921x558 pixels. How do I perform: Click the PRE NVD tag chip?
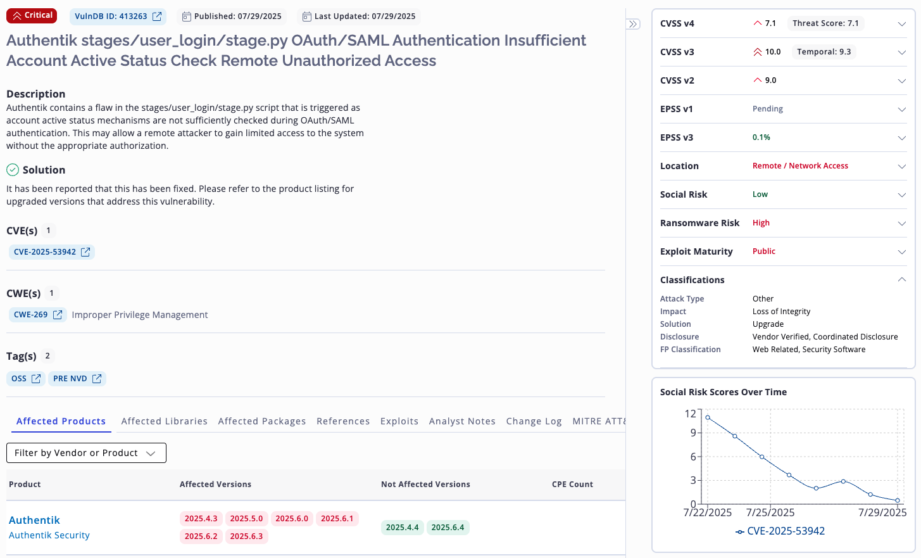[77, 379]
